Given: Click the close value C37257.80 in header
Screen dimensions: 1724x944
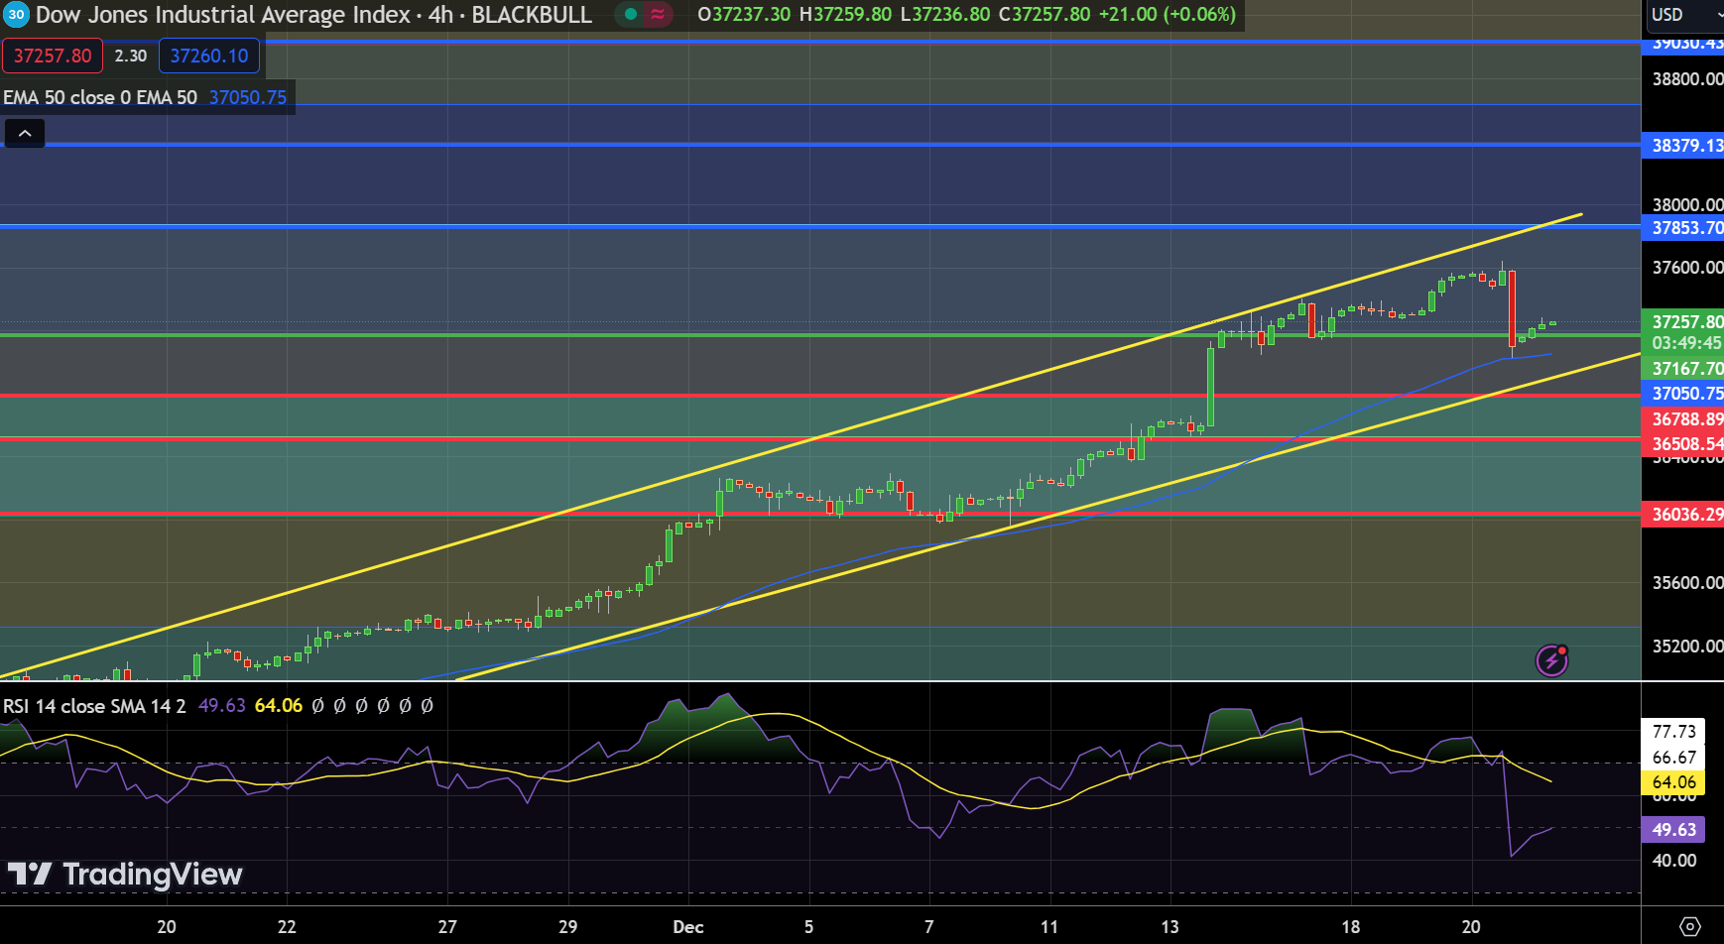Looking at the screenshot, I should click(1045, 15).
